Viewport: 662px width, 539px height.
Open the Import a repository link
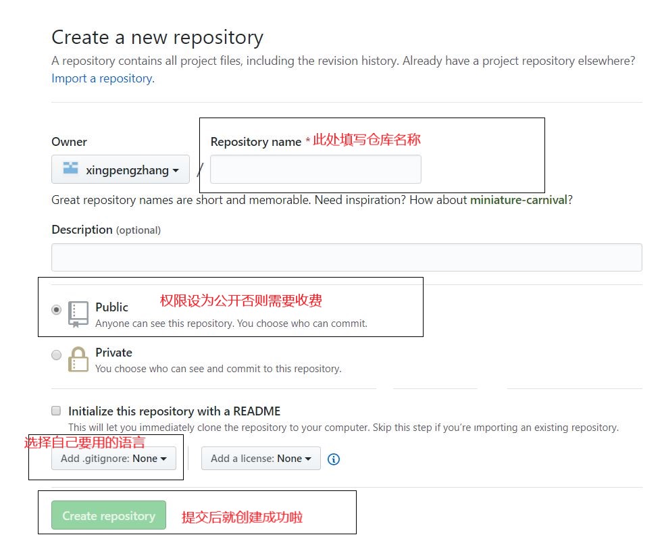[x=102, y=78]
